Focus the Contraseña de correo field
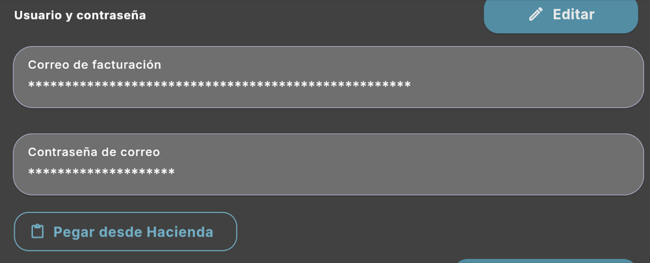 pos(328,164)
